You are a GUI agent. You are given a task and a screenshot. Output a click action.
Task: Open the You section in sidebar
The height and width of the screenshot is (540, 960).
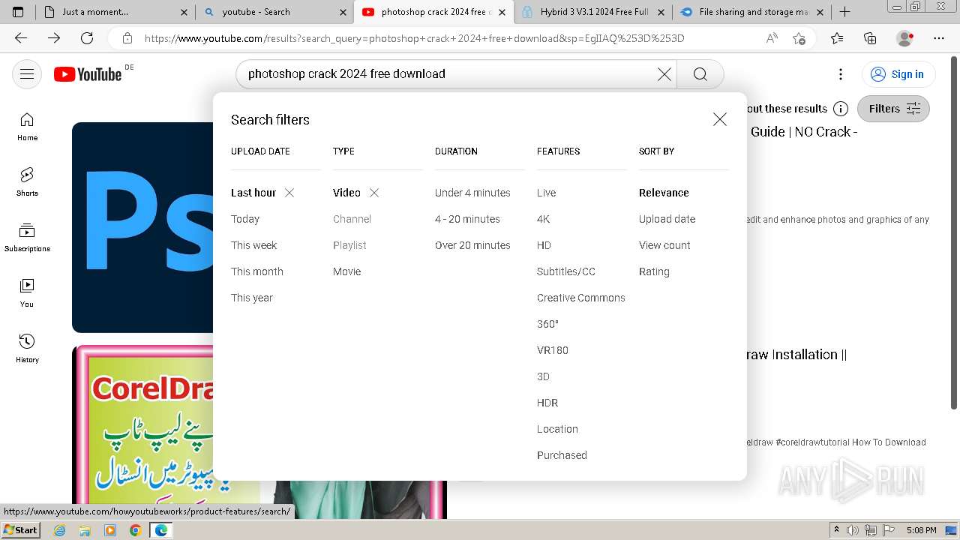(27, 293)
